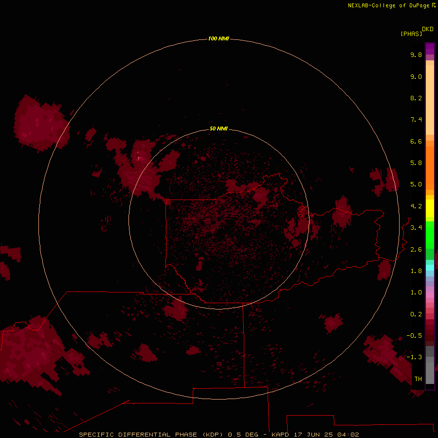Click the 5.8 scale value
This screenshot has width=438, height=438.
416,163
